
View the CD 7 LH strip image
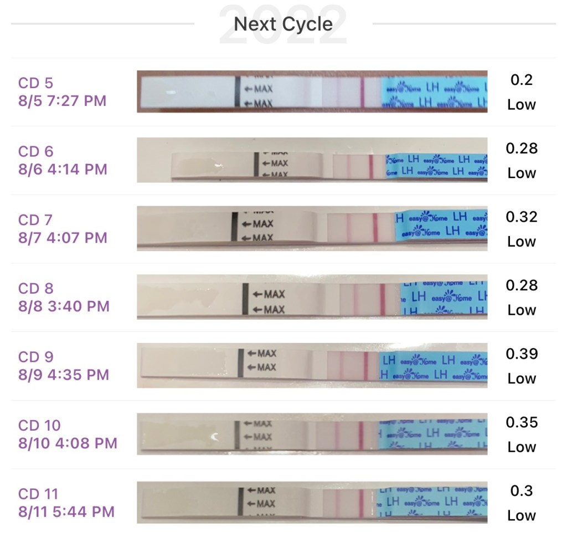pos(312,228)
